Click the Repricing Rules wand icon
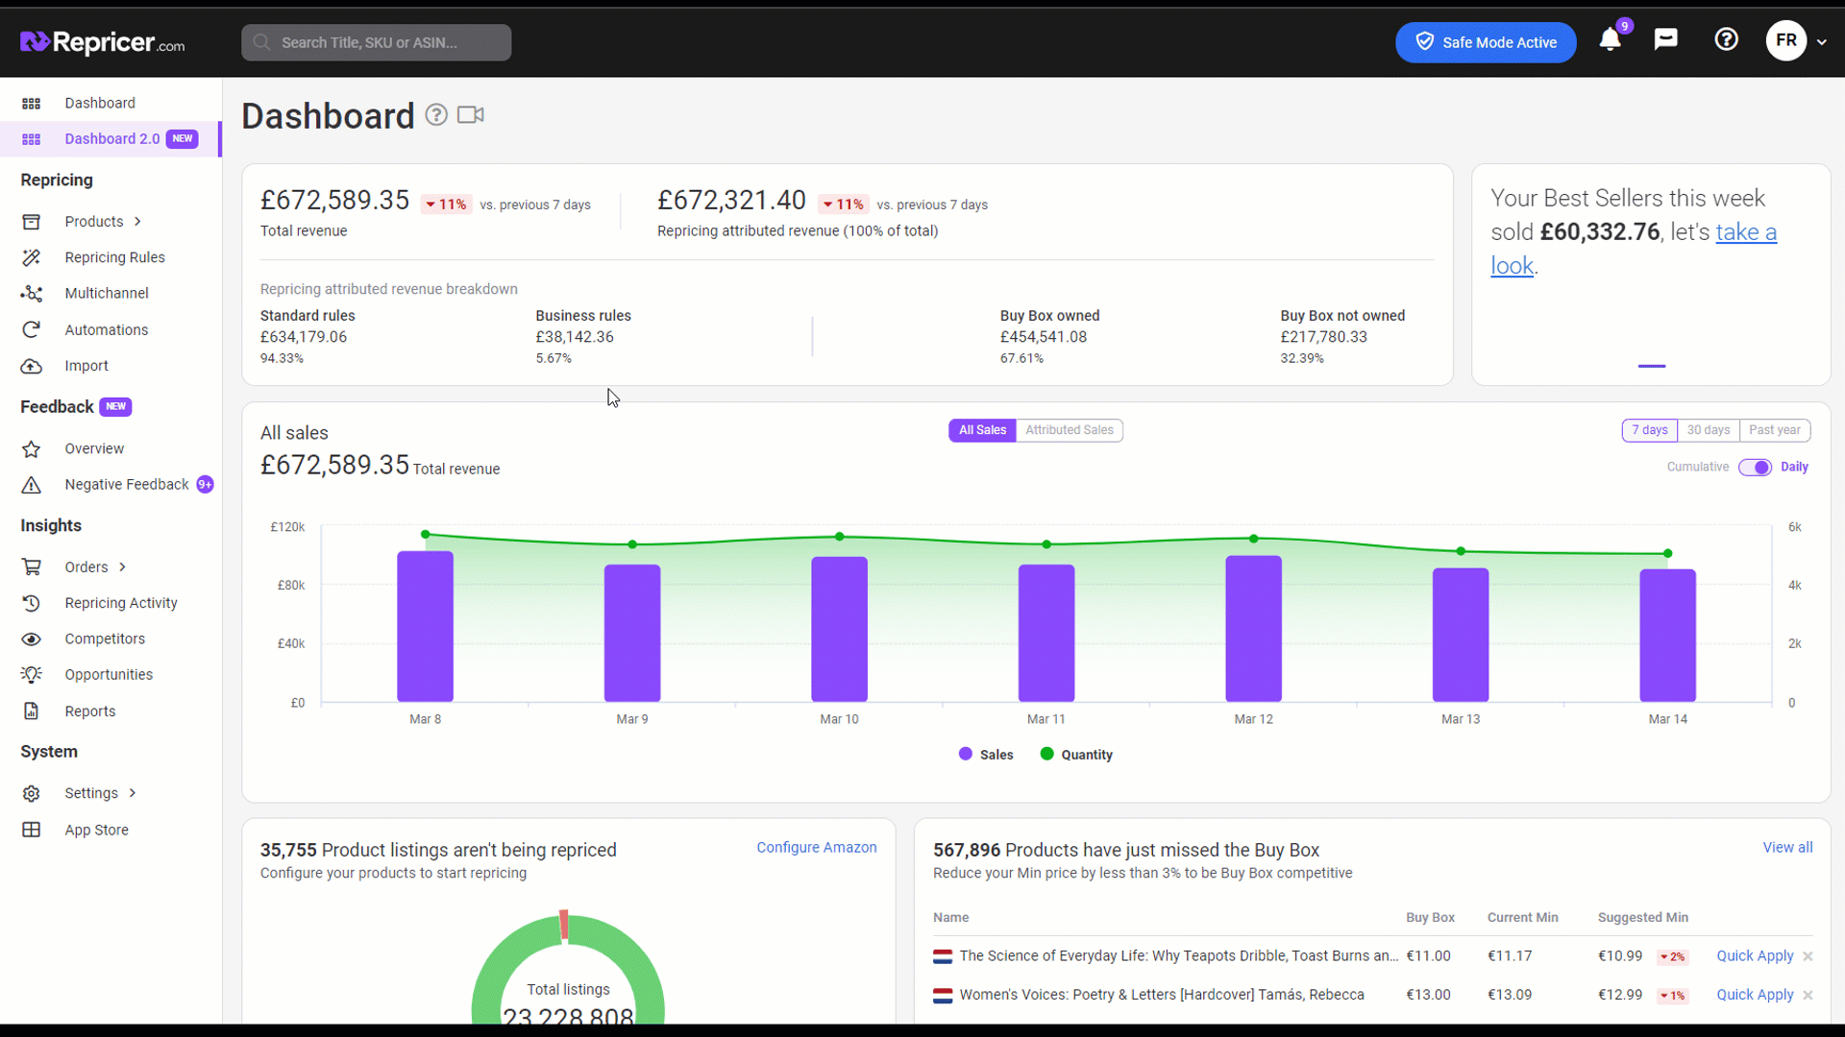Viewport: 1845px width, 1037px height. pos(32,257)
